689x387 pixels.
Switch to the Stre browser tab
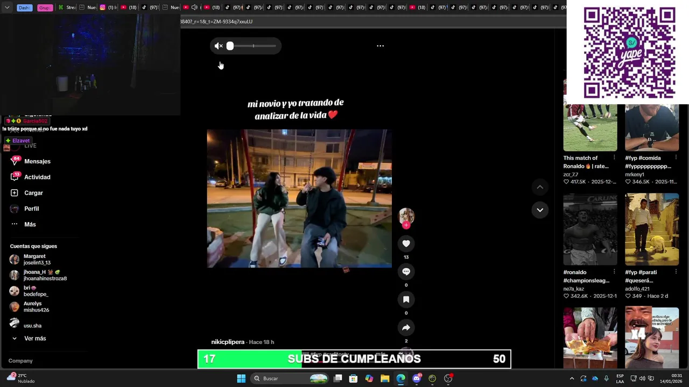(67, 8)
